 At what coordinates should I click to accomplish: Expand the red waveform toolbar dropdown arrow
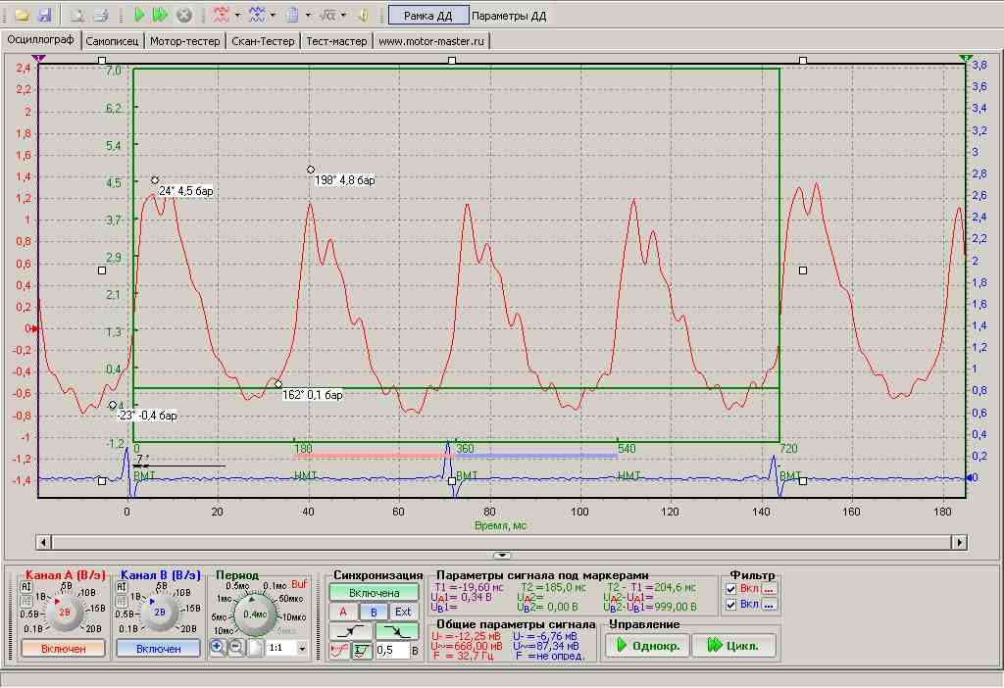click(x=237, y=16)
